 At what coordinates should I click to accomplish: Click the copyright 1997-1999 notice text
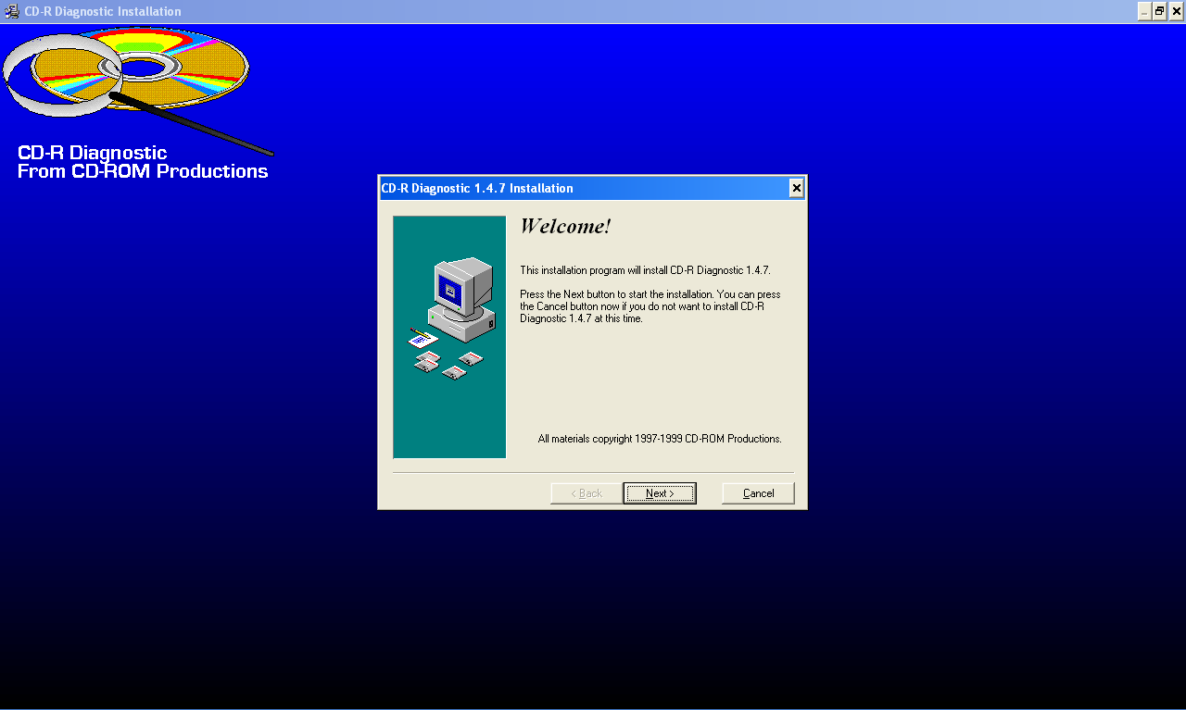pyautogui.click(x=659, y=439)
